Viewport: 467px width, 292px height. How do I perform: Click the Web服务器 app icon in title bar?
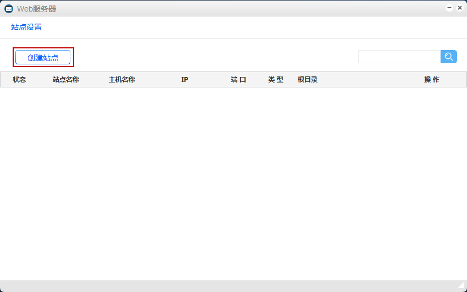coord(9,9)
